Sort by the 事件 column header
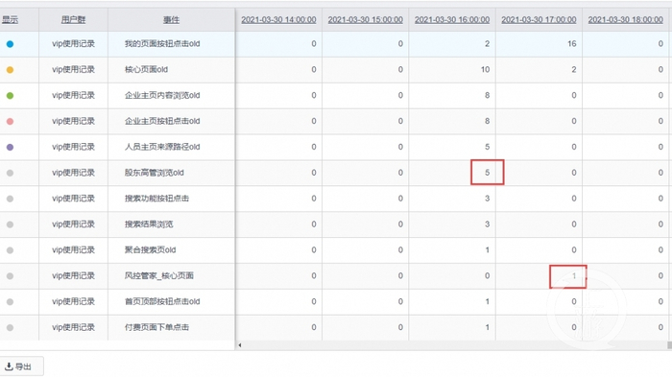672x377 pixels. pyautogui.click(x=171, y=20)
